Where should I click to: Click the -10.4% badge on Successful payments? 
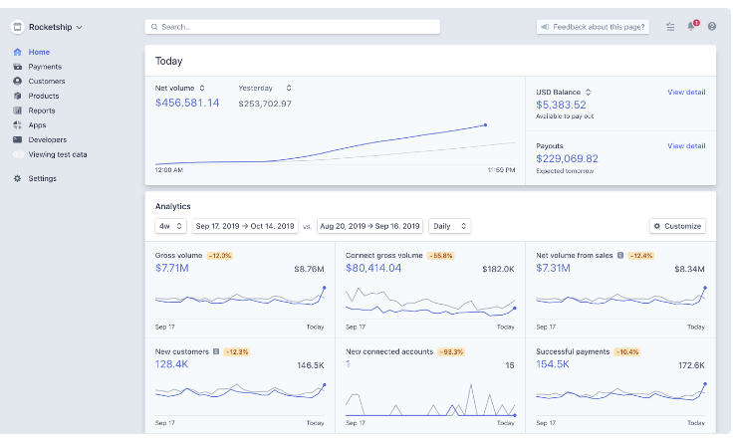[626, 352]
